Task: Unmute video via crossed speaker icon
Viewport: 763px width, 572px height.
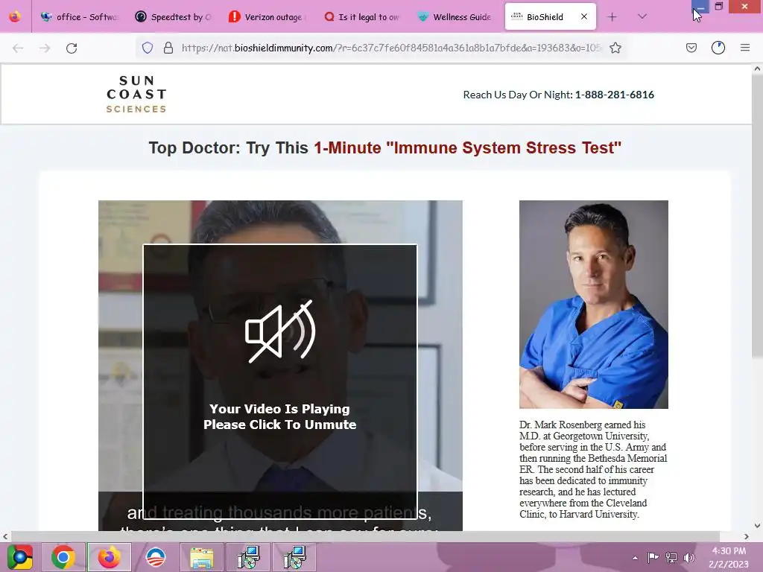Action: click(x=280, y=331)
